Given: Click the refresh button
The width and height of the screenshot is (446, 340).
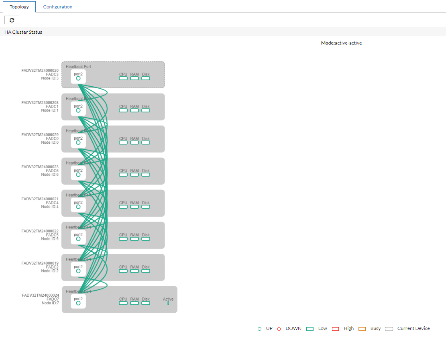Looking at the screenshot, I should [12, 20].
